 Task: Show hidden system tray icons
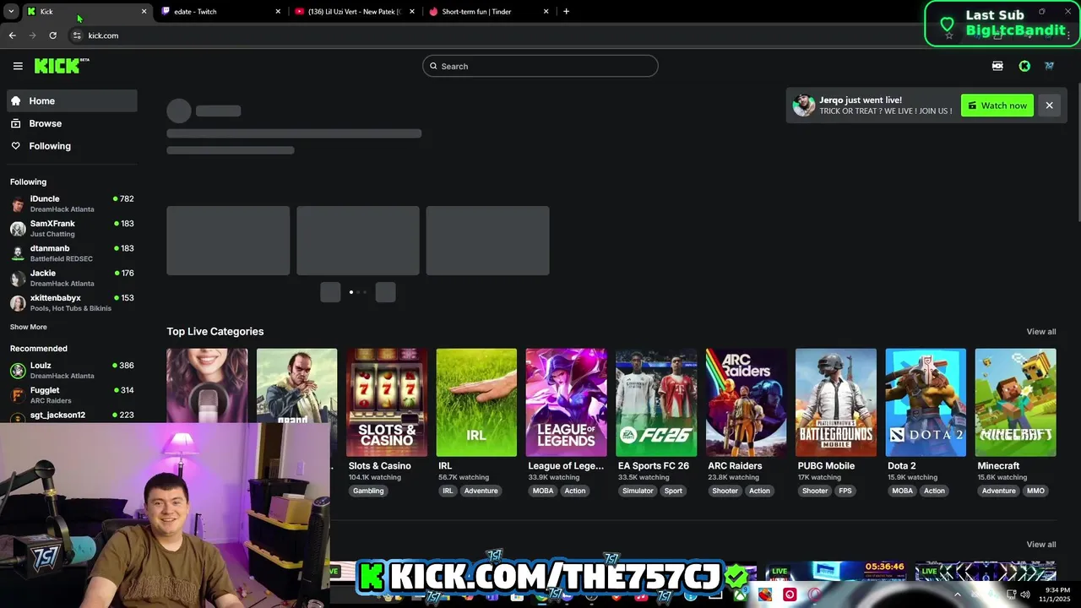tap(957, 594)
